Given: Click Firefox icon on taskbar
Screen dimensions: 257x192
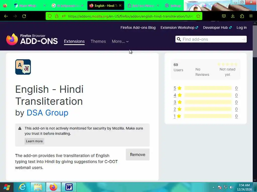Looking at the screenshot, I should coord(53,187).
